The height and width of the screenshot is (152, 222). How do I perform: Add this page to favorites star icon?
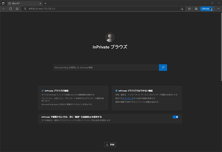182,9
